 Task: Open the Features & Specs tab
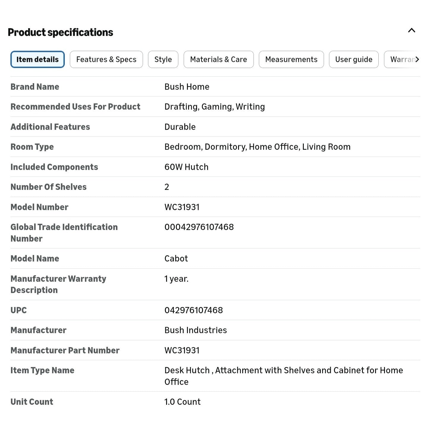click(106, 59)
